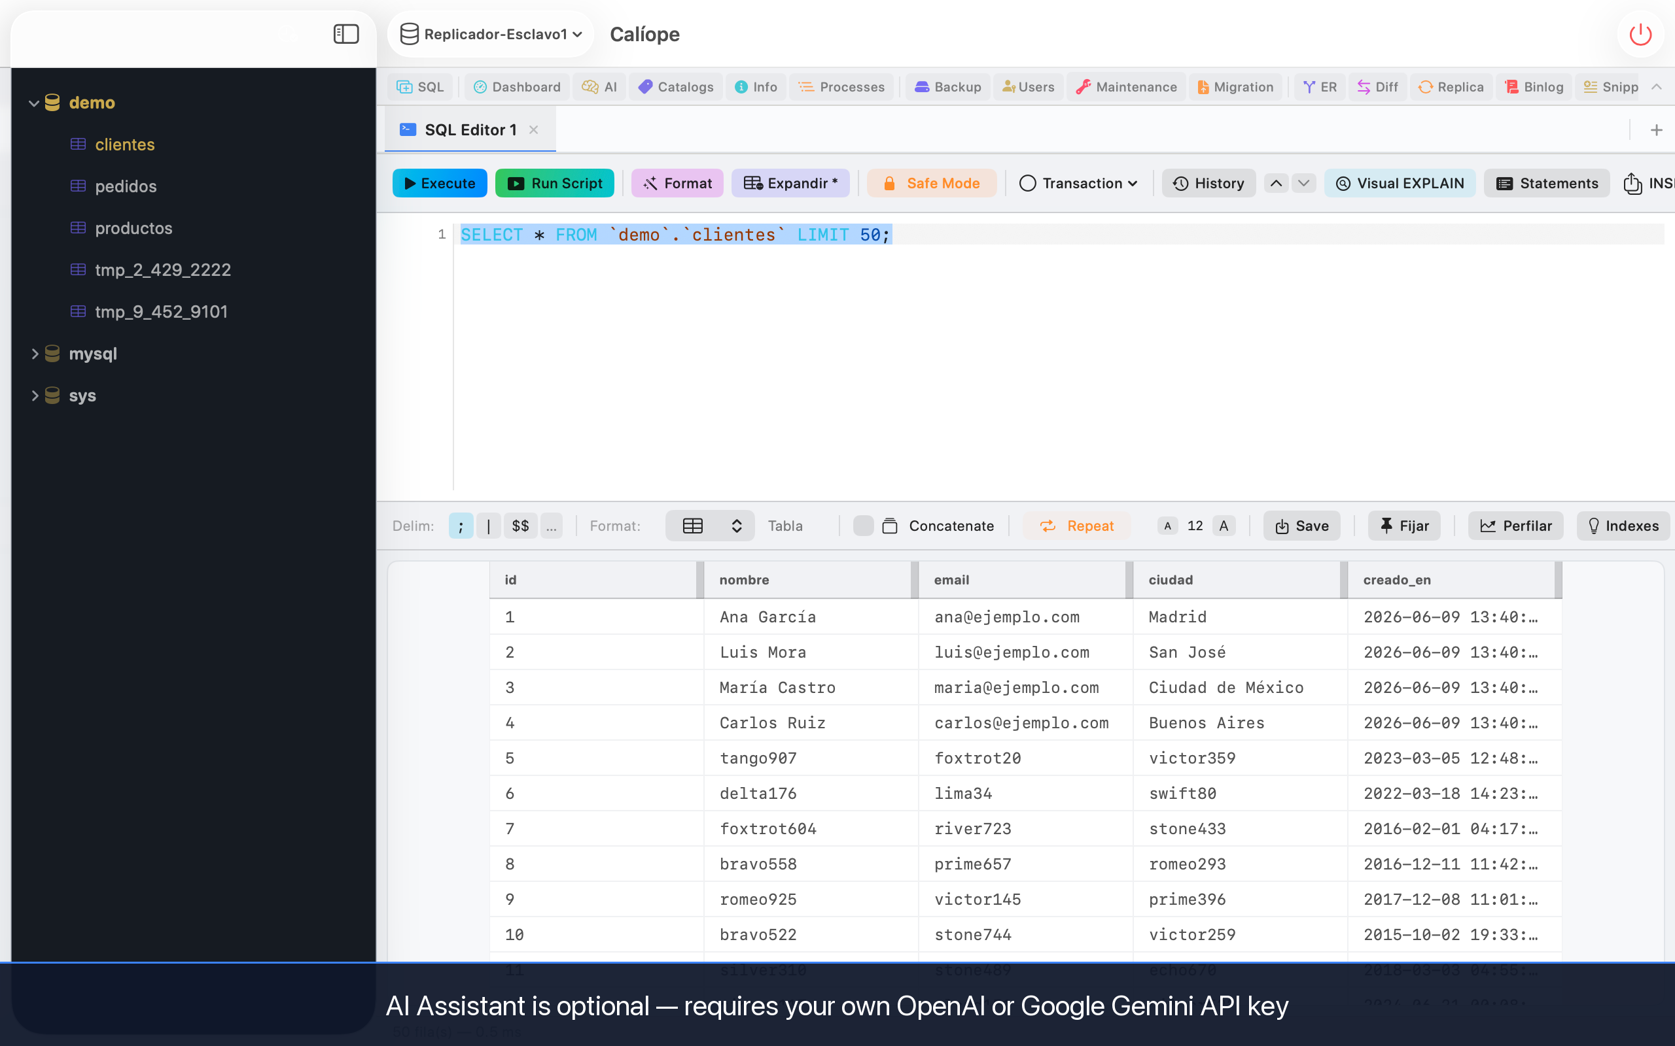
Task: Select the tmp_2_429_2222 table
Action: (163, 270)
